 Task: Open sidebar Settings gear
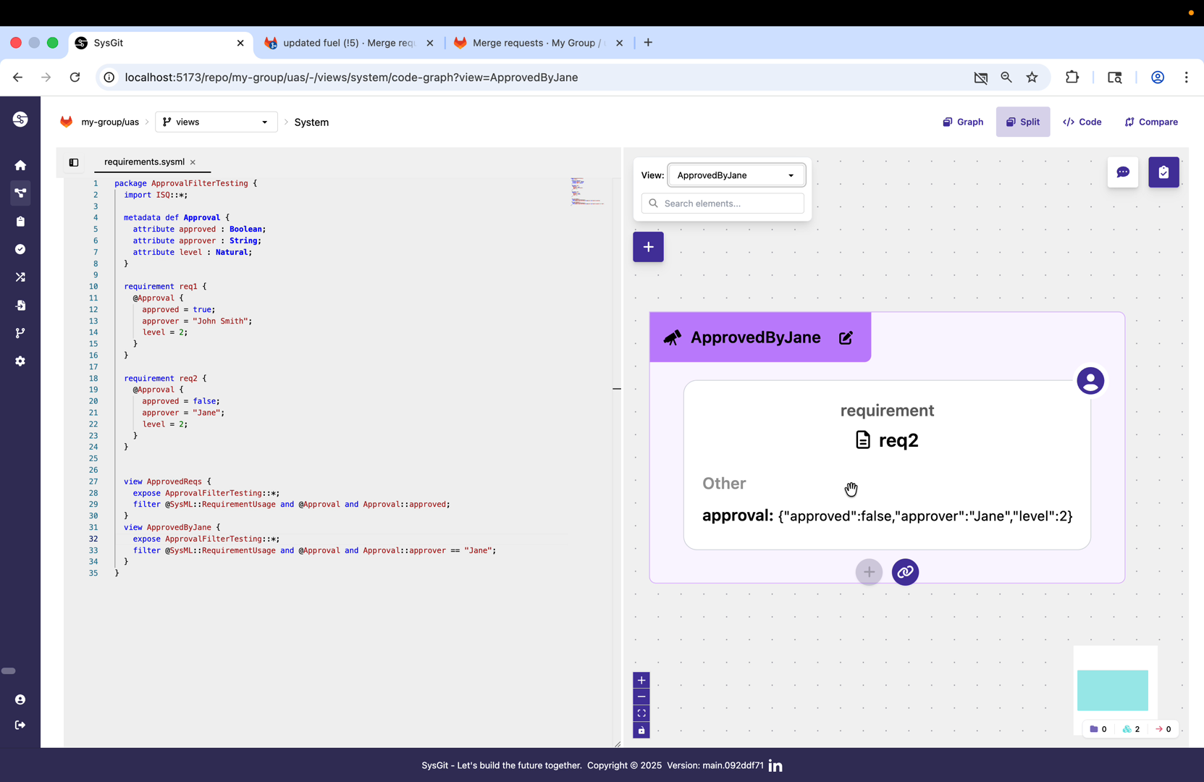(x=20, y=361)
